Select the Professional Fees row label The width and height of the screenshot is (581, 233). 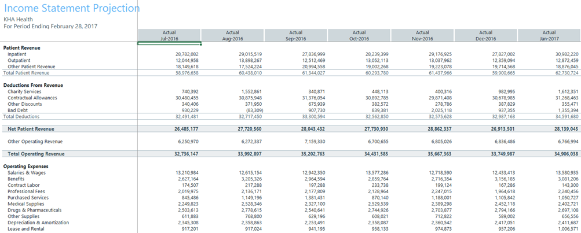pos(26,191)
